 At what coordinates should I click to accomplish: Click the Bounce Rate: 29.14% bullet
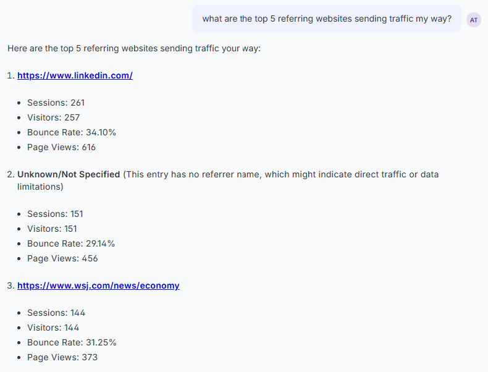click(71, 243)
